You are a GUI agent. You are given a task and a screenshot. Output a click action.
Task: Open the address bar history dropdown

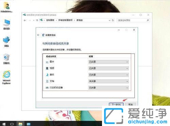(109, 20)
